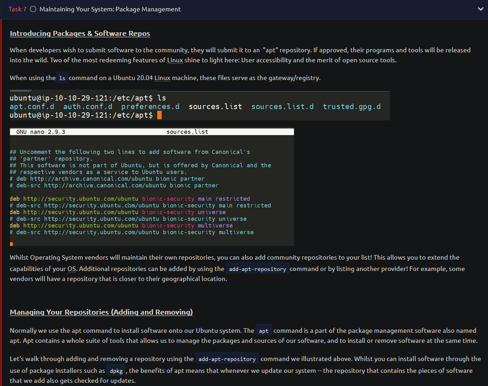
Task: Toggle the Task 7 completion circle
Action: [33, 9]
